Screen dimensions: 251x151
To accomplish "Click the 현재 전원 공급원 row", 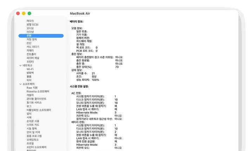I will (x=97, y=142).
